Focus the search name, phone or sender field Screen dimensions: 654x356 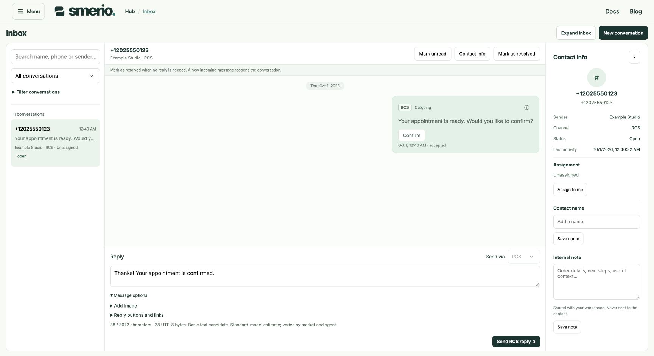click(x=55, y=56)
